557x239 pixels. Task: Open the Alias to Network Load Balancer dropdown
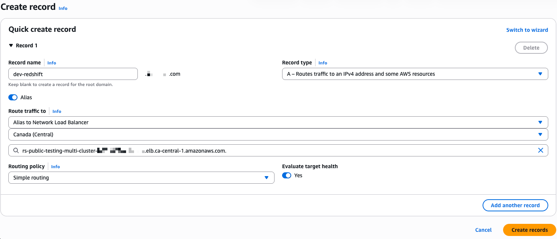278,122
